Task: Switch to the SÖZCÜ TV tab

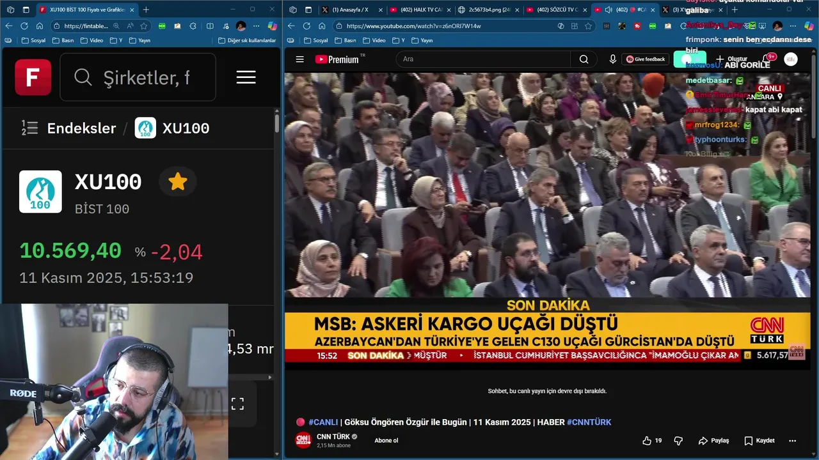Action: pos(557,10)
